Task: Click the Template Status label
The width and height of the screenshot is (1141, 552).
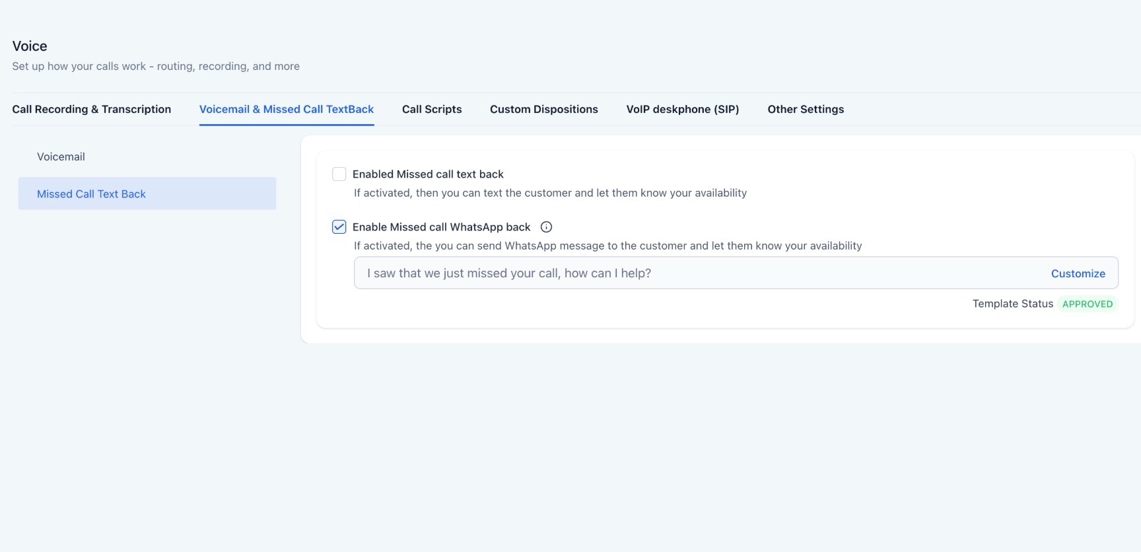Action: click(x=1012, y=304)
